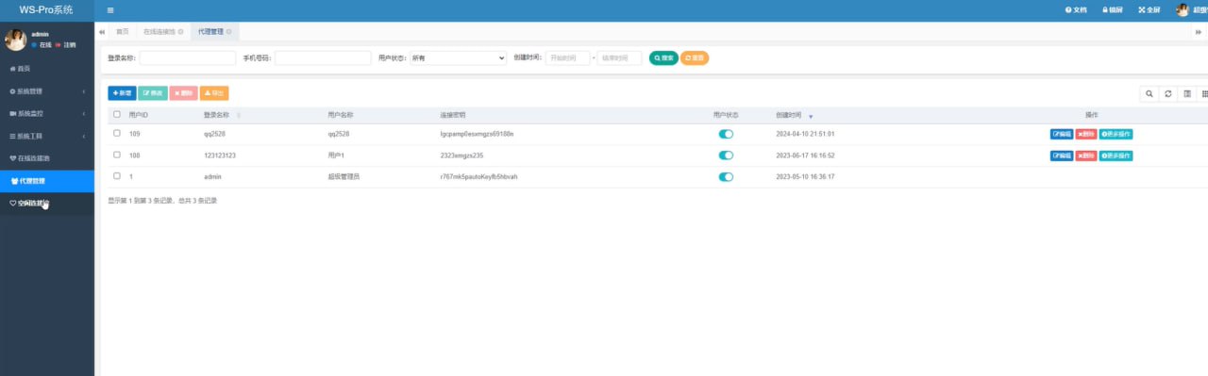
Task: Tick the select-all header checkbox
Action: point(117,114)
